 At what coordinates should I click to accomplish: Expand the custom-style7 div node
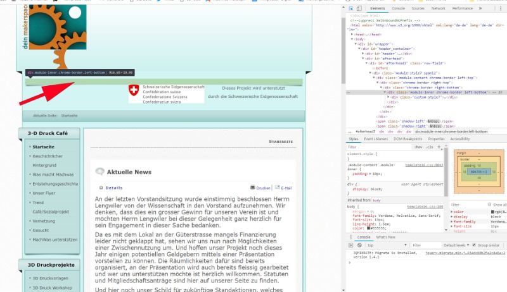tap(388, 97)
